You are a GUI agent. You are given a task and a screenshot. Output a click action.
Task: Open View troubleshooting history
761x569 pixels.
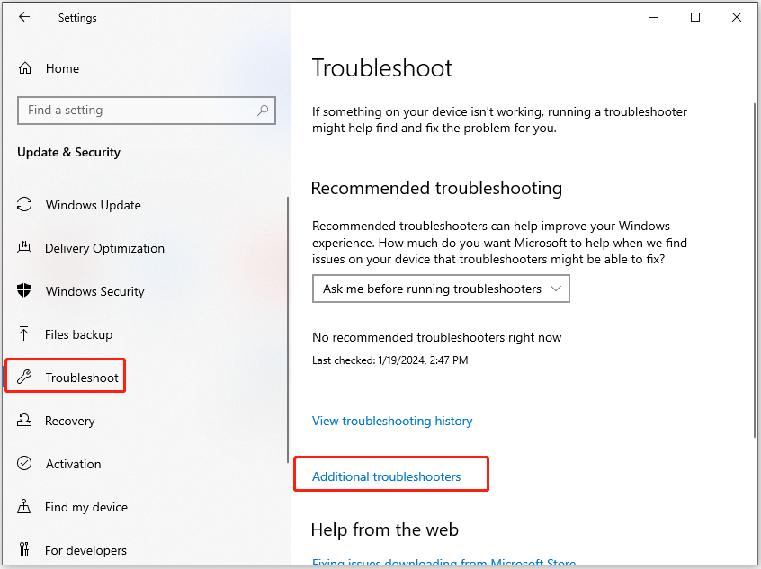(x=392, y=421)
